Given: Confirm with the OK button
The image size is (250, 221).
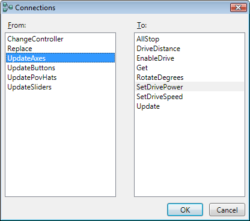Looking at the screenshot, I should point(185,210).
